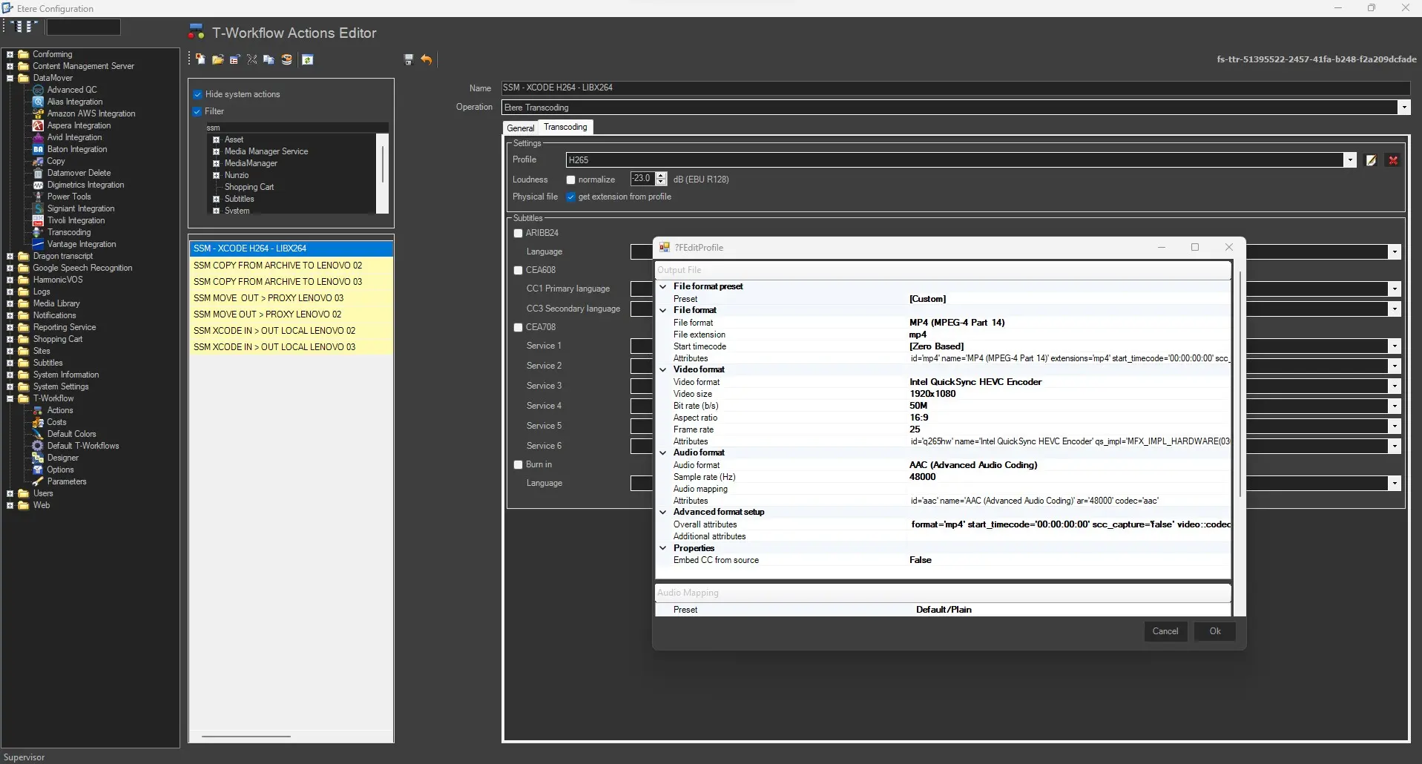
Task: Open the Profile dropdown showing H265
Action: [x=1349, y=160]
